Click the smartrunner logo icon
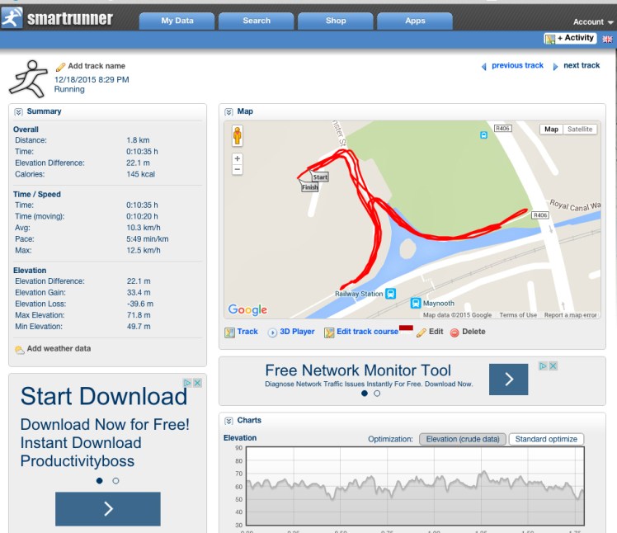The image size is (617, 533). [12, 18]
